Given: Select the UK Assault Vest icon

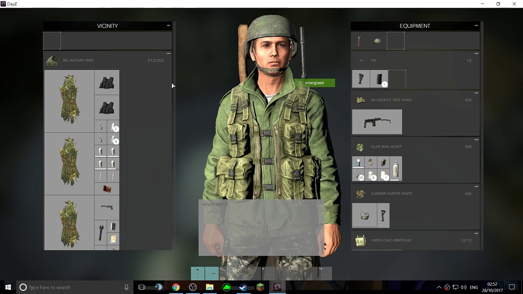Looking at the screenshot, I should [x=361, y=100].
